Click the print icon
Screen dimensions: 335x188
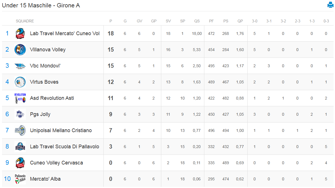click(x=330, y=5)
